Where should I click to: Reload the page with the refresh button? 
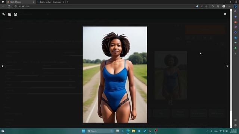(x=9, y=6)
